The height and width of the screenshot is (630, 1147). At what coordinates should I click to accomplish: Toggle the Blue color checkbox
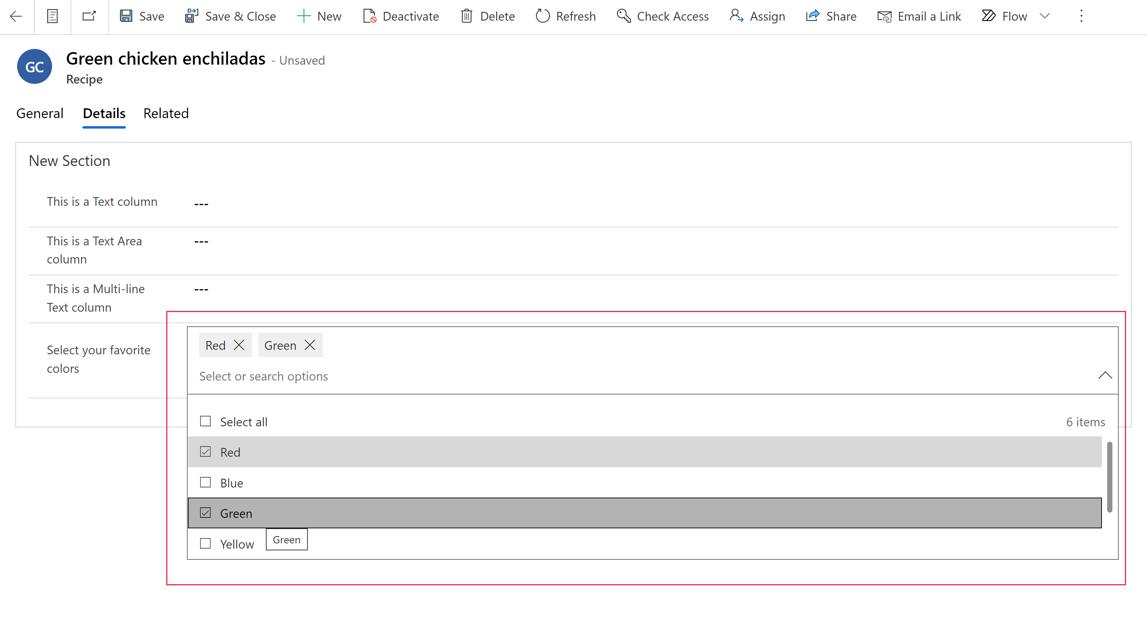click(205, 483)
